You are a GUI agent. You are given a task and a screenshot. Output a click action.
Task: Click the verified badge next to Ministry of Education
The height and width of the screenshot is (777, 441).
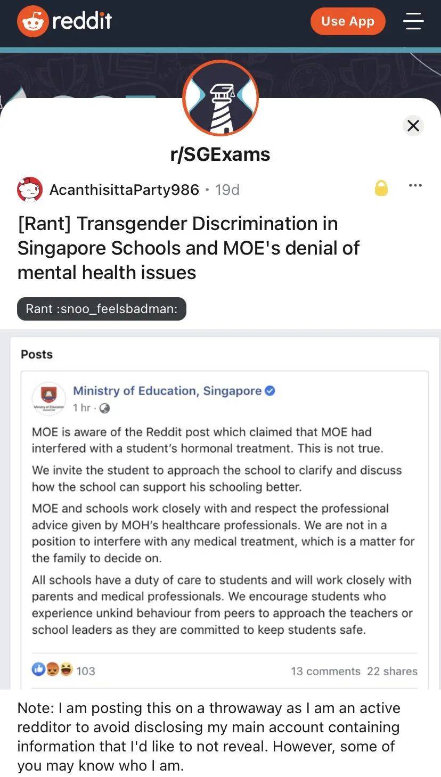tap(271, 390)
